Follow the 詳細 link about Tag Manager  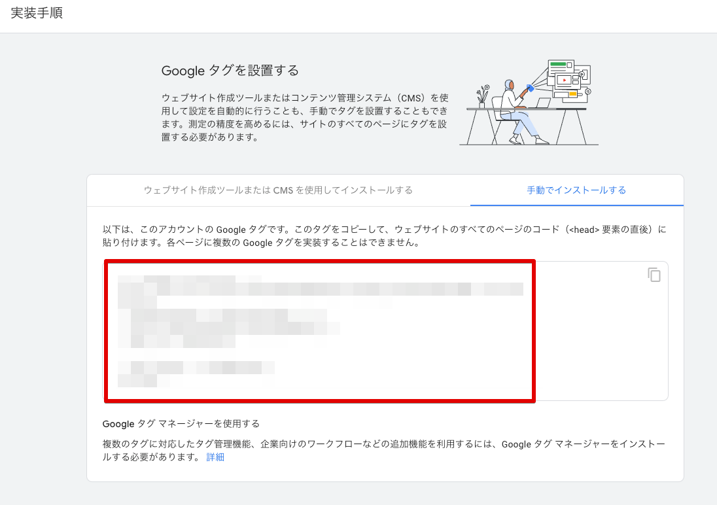pos(215,457)
